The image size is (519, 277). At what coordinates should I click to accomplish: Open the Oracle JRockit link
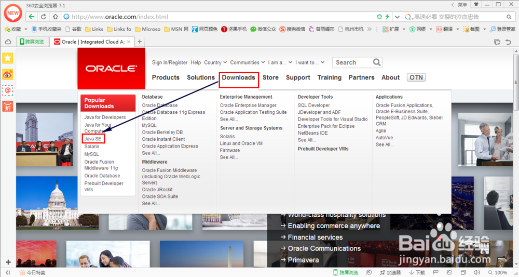(157, 190)
